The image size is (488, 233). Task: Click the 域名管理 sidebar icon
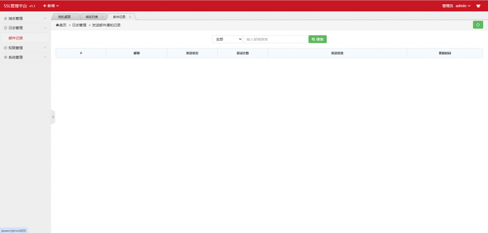pyautogui.click(x=5, y=19)
